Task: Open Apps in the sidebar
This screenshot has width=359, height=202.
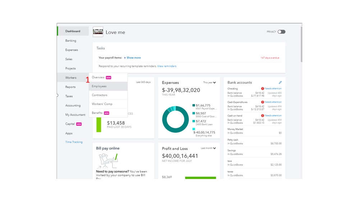Action: [69, 133]
